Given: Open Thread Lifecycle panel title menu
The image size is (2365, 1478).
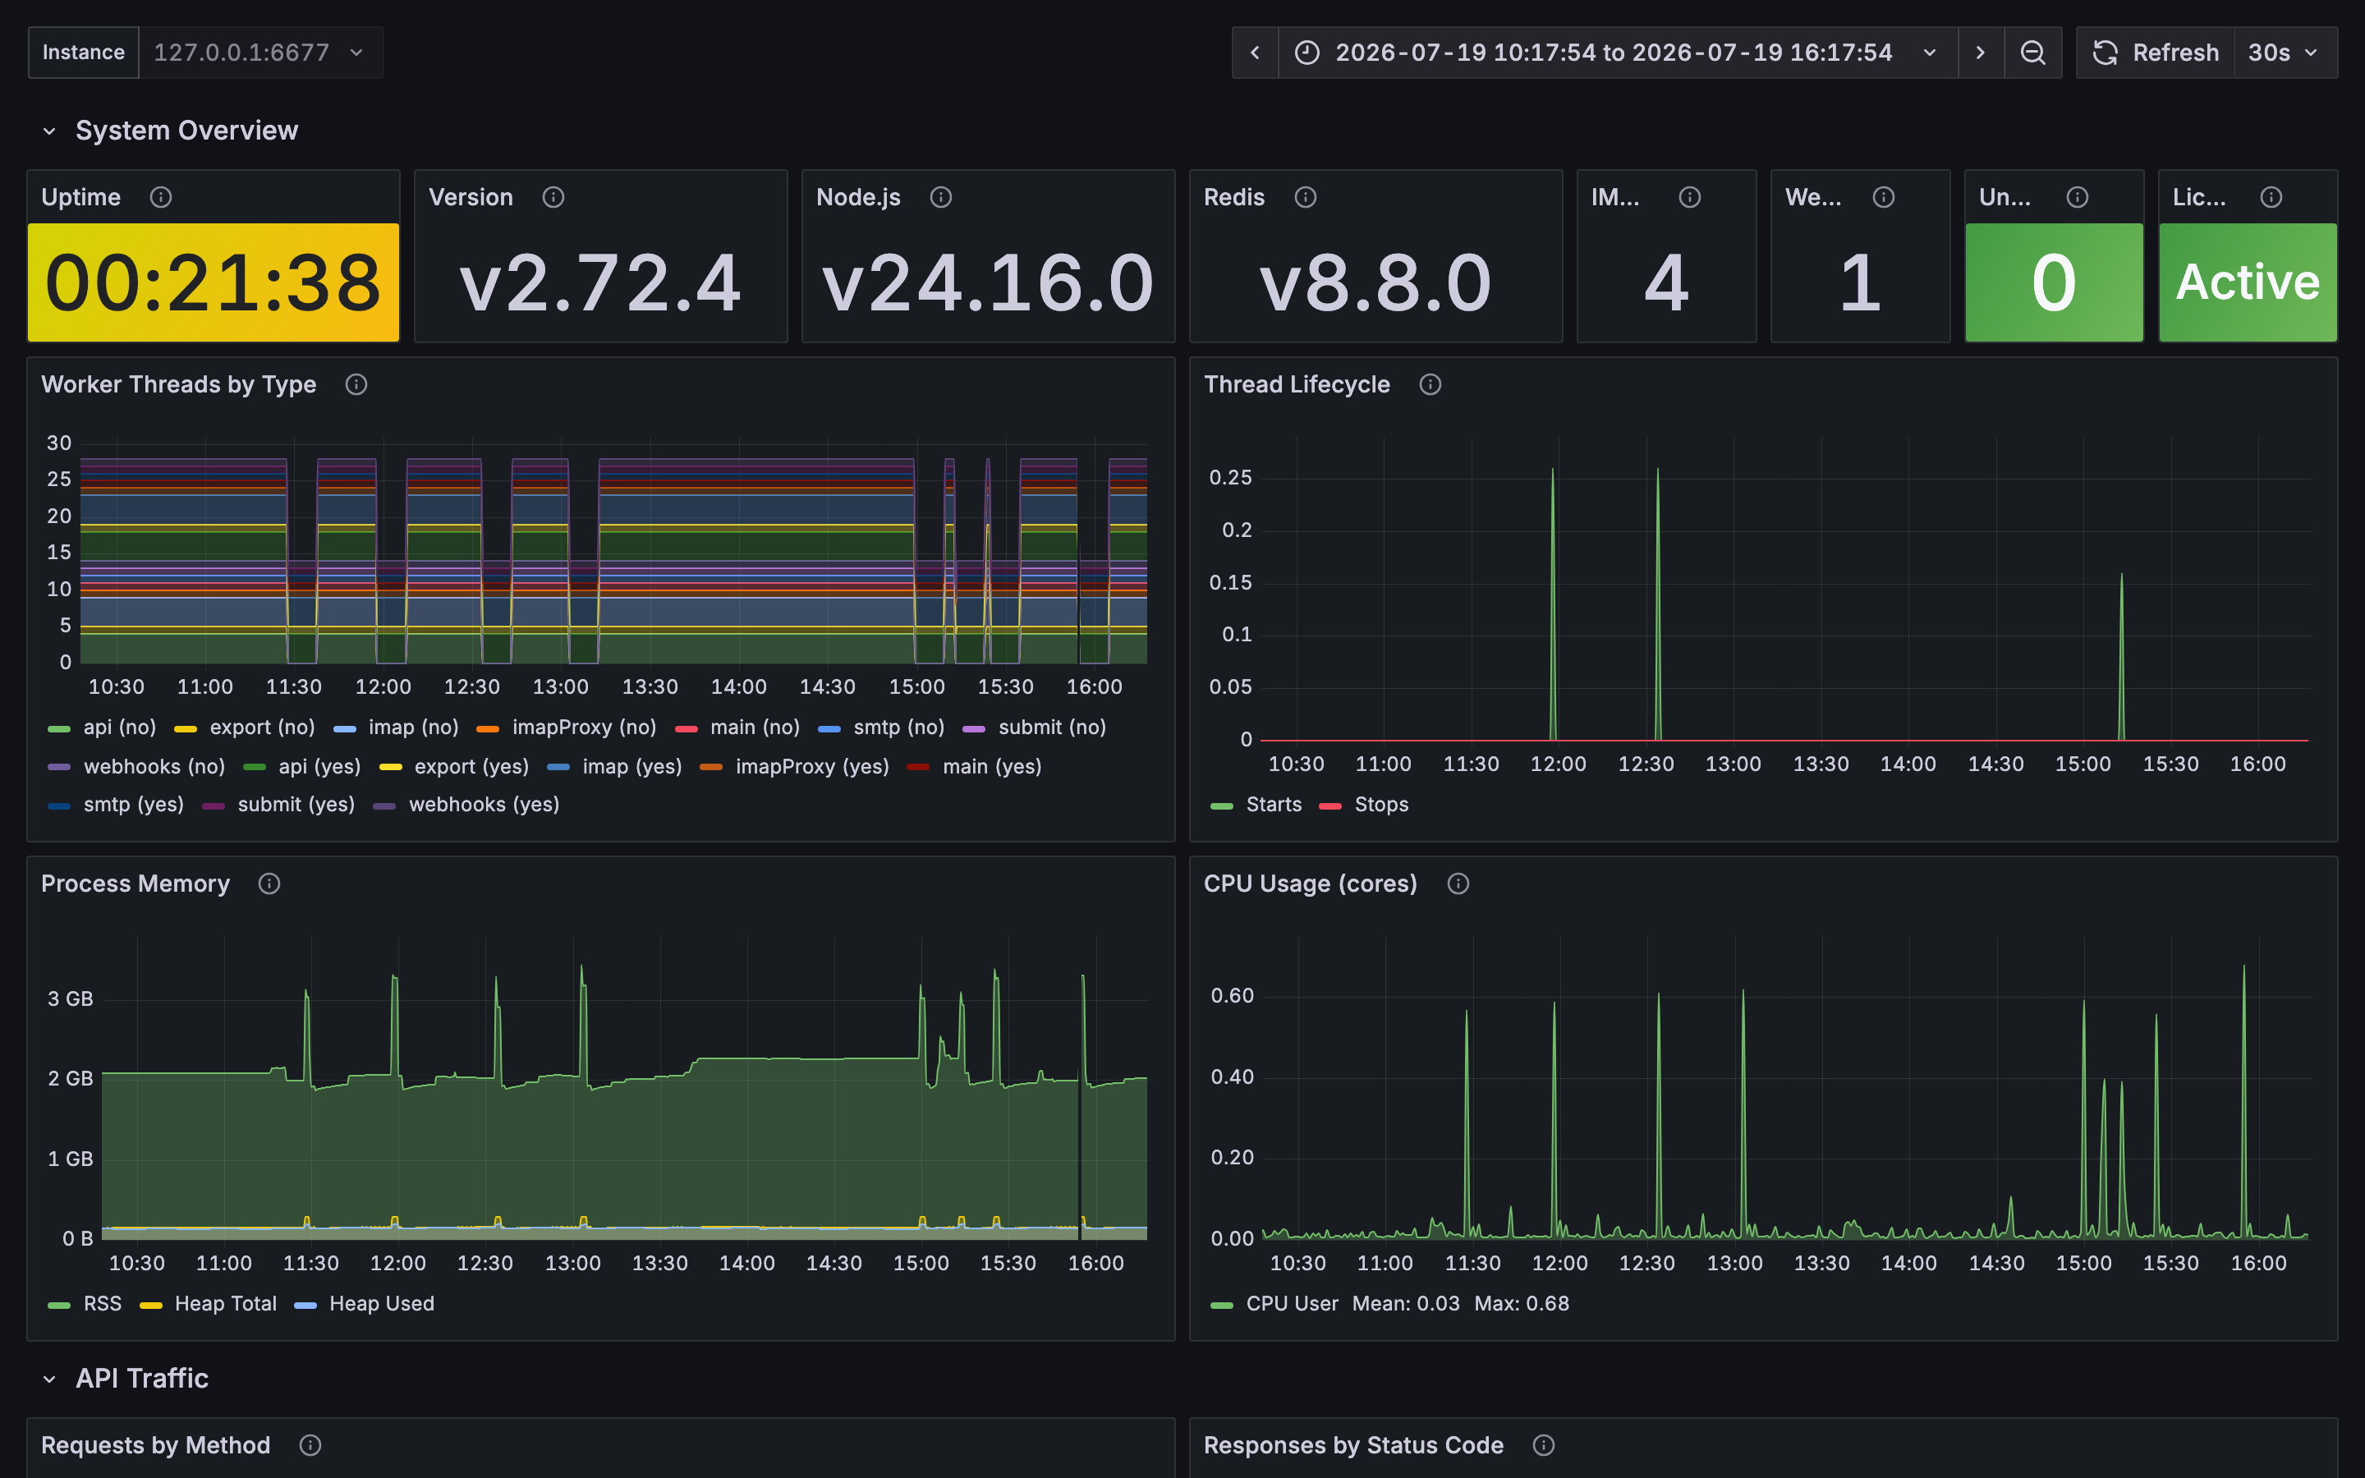Looking at the screenshot, I should (x=1297, y=384).
